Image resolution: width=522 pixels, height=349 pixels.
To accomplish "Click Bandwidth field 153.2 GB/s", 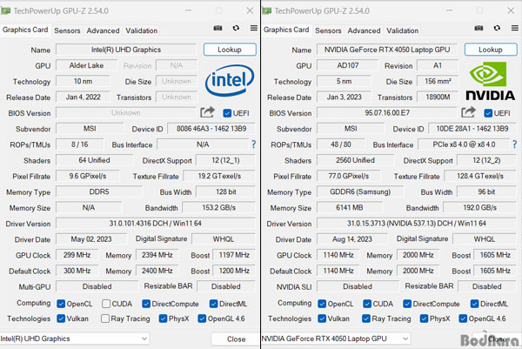I will (218, 207).
